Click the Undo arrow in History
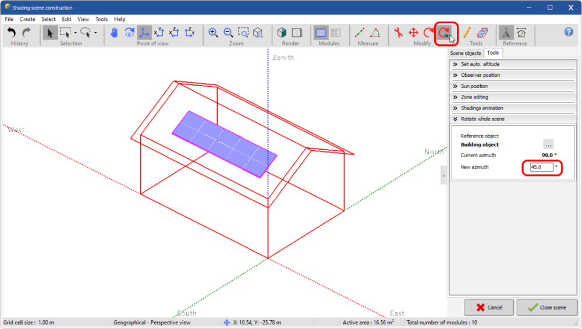The height and width of the screenshot is (329, 582). (11, 33)
